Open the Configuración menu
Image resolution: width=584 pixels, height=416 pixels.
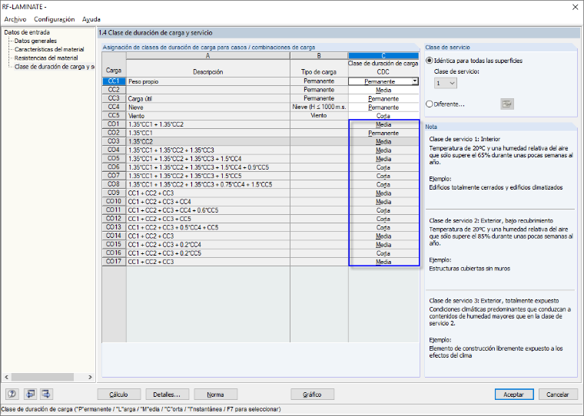[x=55, y=19]
